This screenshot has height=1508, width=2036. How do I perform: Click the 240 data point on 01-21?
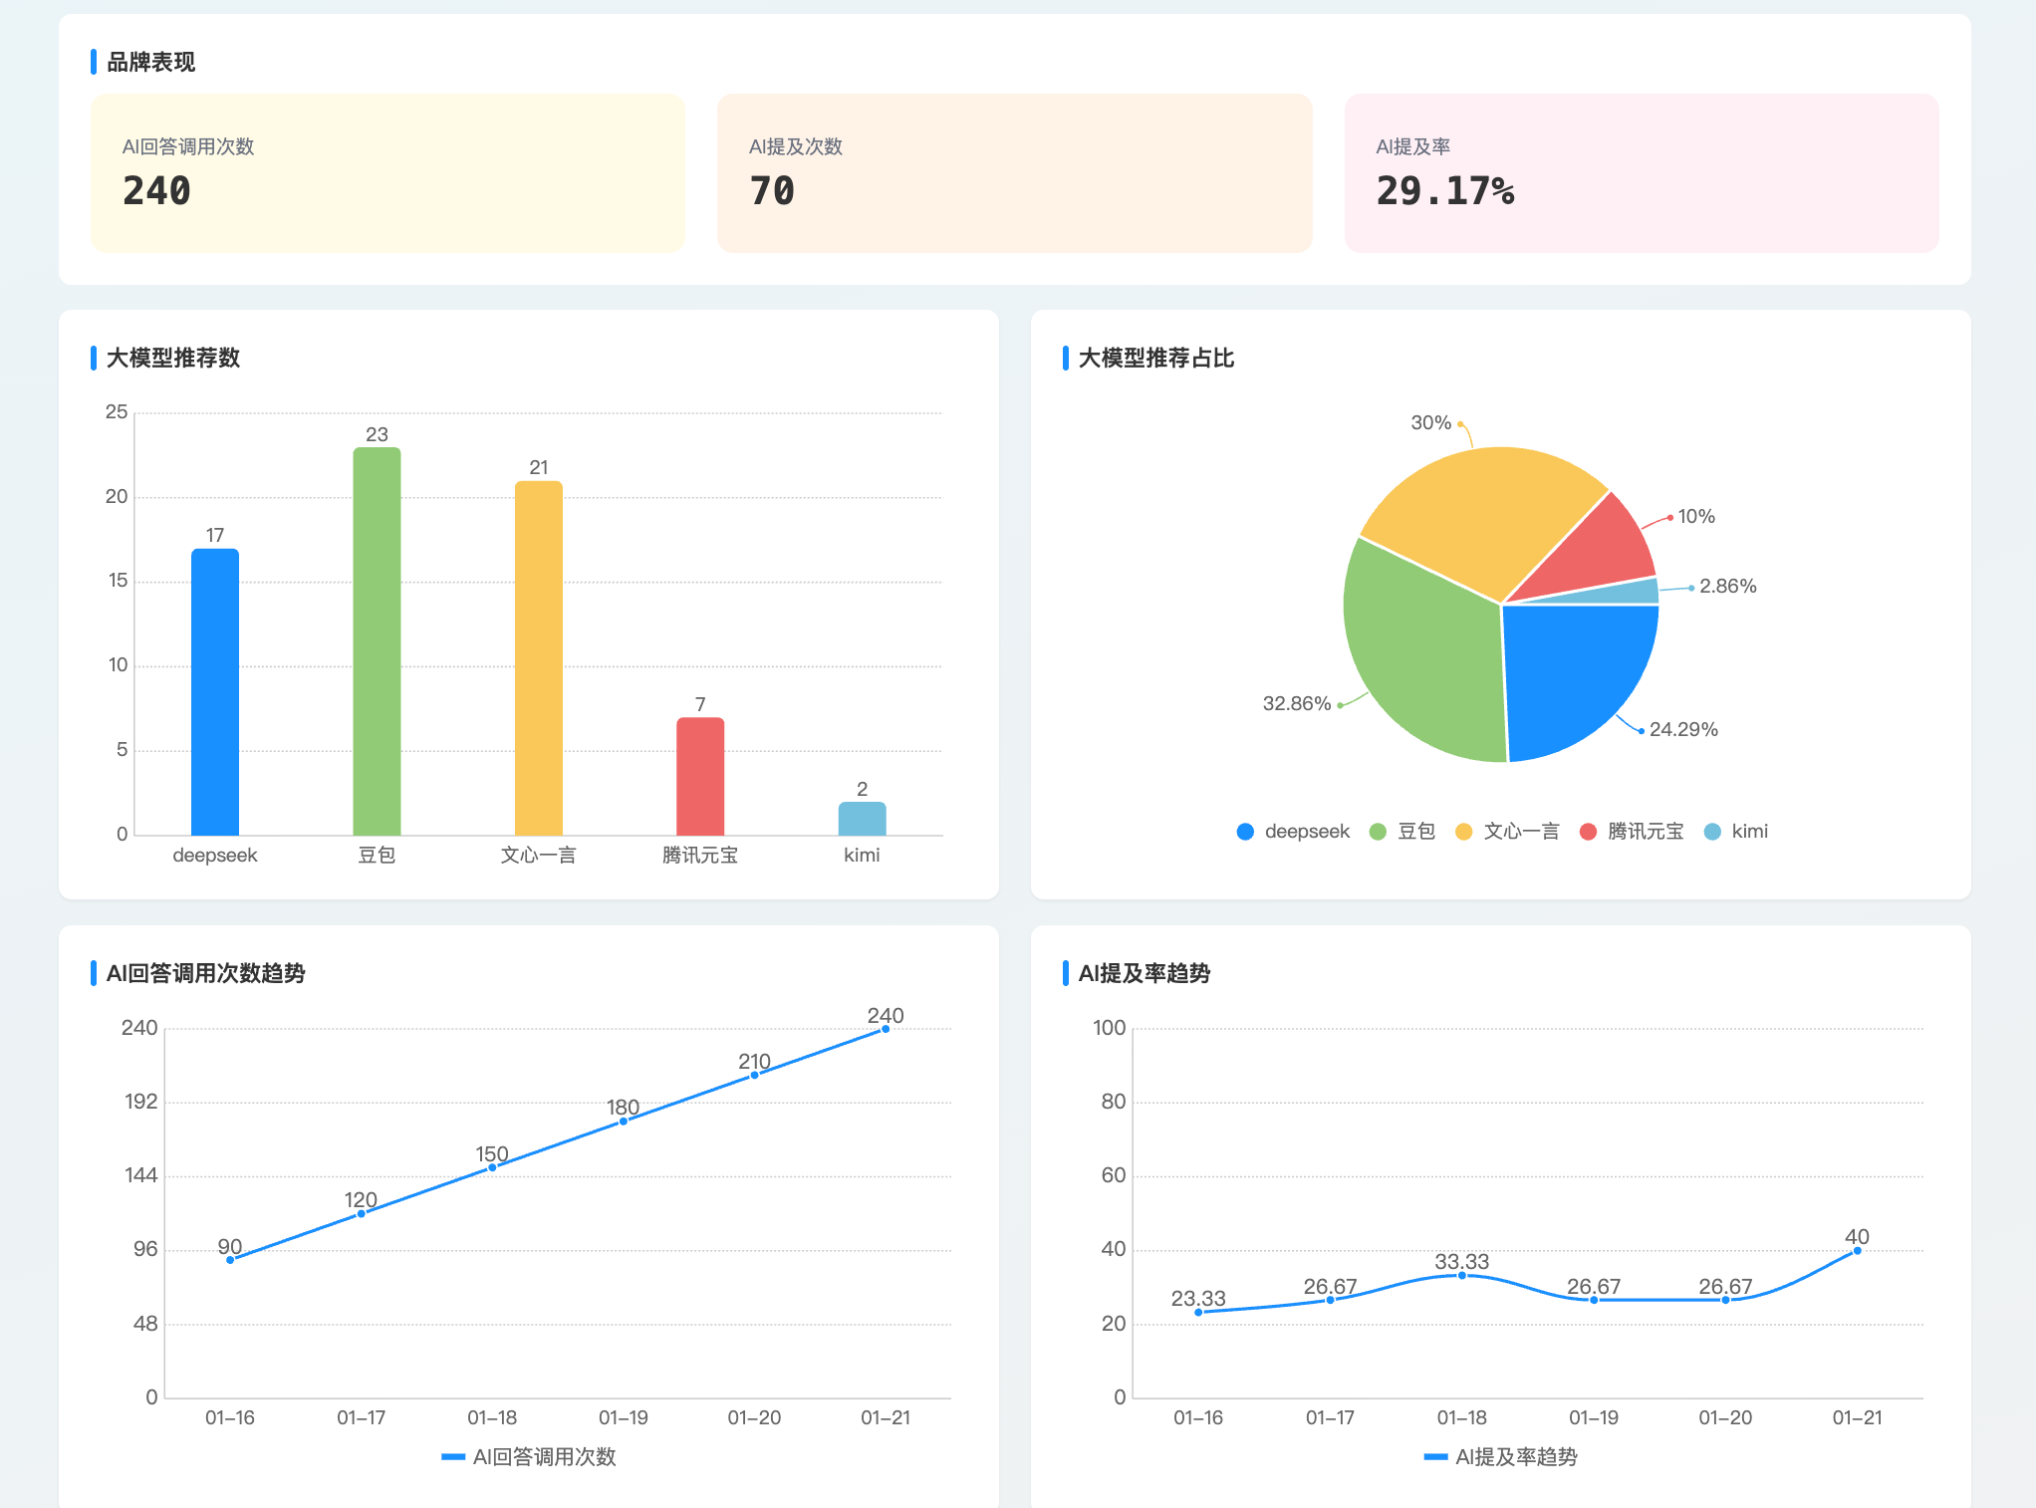point(886,1029)
